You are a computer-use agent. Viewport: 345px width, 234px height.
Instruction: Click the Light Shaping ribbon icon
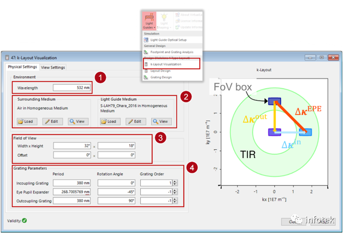tap(164, 21)
